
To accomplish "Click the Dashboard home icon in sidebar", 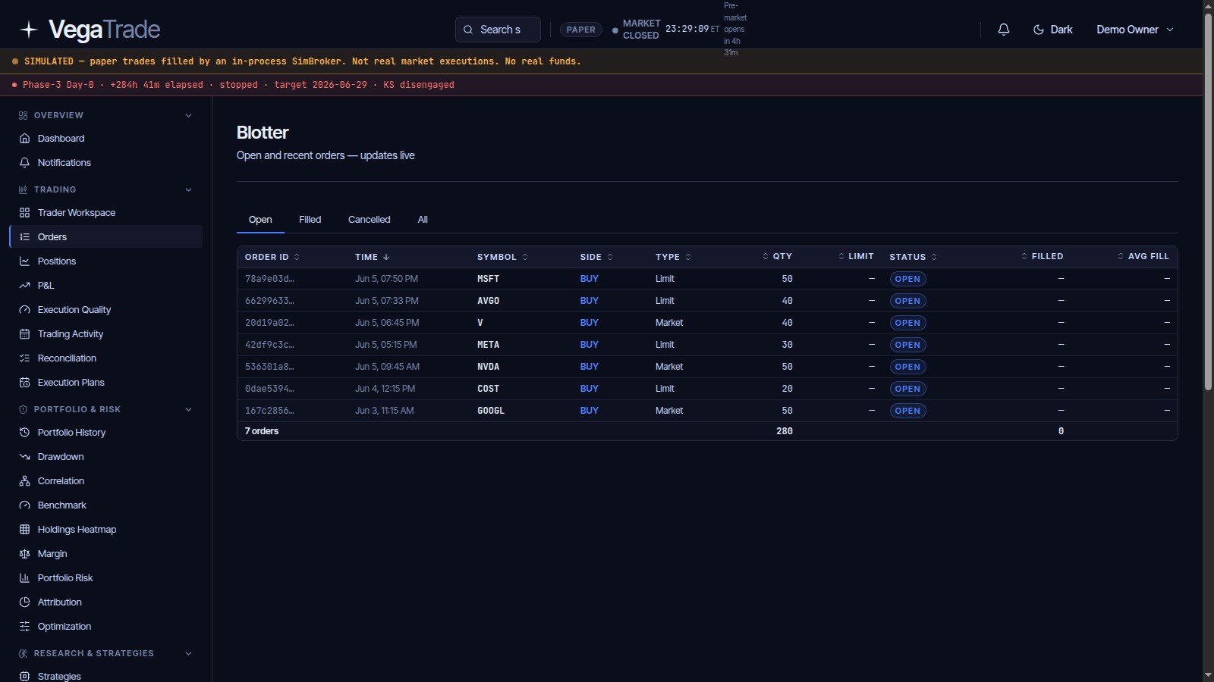I will pyautogui.click(x=24, y=139).
